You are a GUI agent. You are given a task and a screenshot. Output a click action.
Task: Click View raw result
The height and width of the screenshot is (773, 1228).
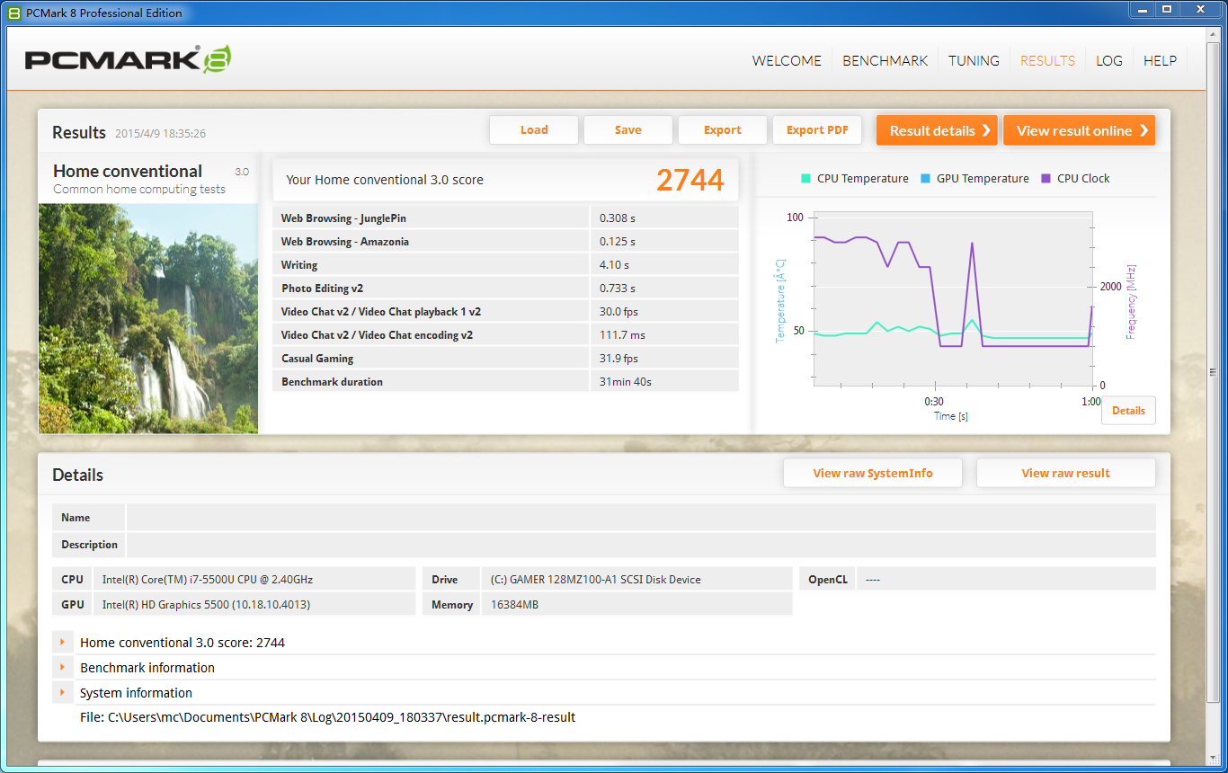pyautogui.click(x=1065, y=473)
